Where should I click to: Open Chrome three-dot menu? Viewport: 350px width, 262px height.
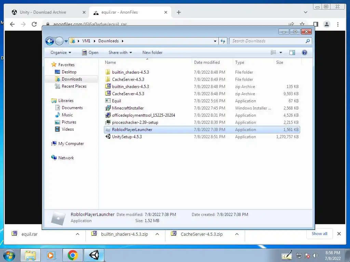click(x=338, y=24)
